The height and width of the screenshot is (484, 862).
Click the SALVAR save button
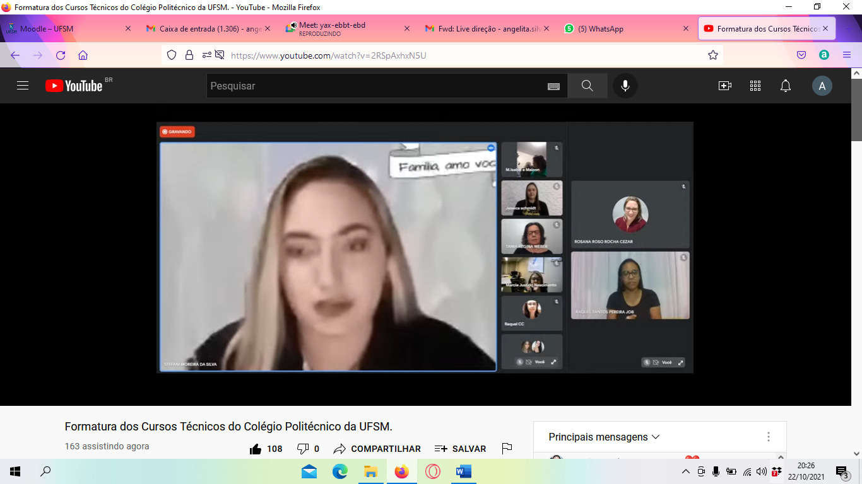tap(461, 449)
